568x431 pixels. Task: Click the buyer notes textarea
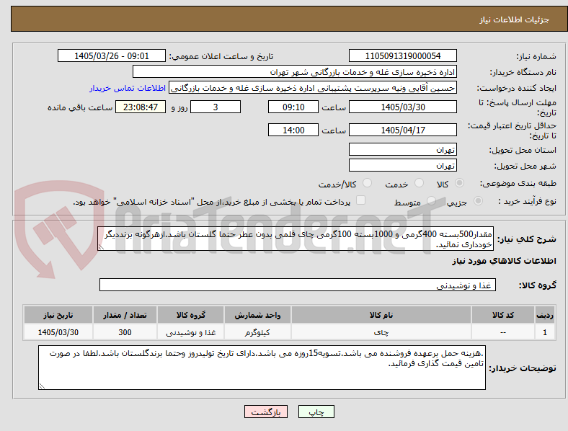(262, 368)
